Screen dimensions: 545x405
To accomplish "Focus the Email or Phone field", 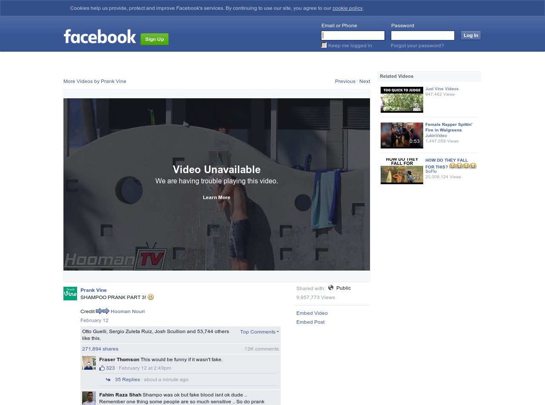I will [353, 35].
